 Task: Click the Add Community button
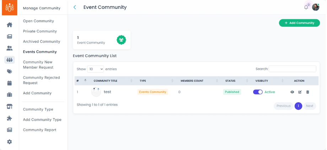click(299, 23)
